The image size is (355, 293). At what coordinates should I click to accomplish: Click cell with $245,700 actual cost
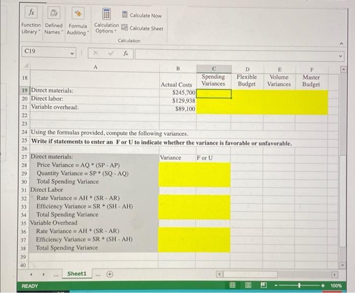pyautogui.click(x=178, y=93)
